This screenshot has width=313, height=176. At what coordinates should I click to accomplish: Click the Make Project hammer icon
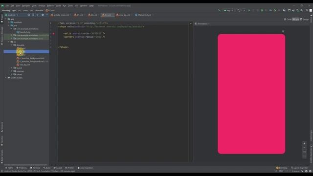coord(219,10)
